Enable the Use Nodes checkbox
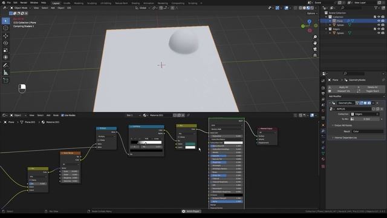The height and width of the screenshot is (218, 387). click(x=62, y=115)
